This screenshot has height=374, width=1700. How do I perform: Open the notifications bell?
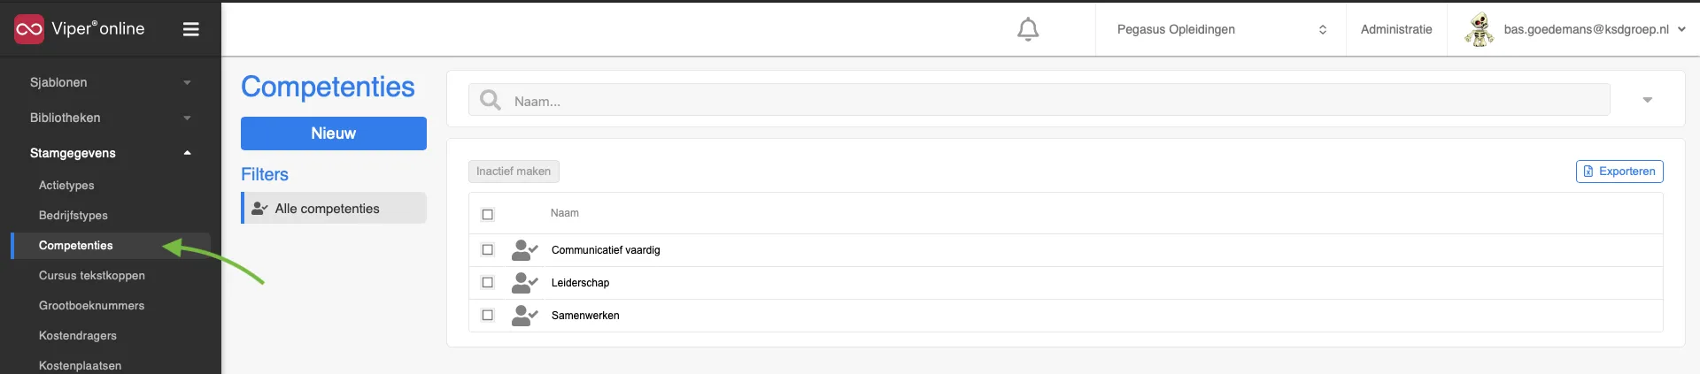[x=1027, y=29]
